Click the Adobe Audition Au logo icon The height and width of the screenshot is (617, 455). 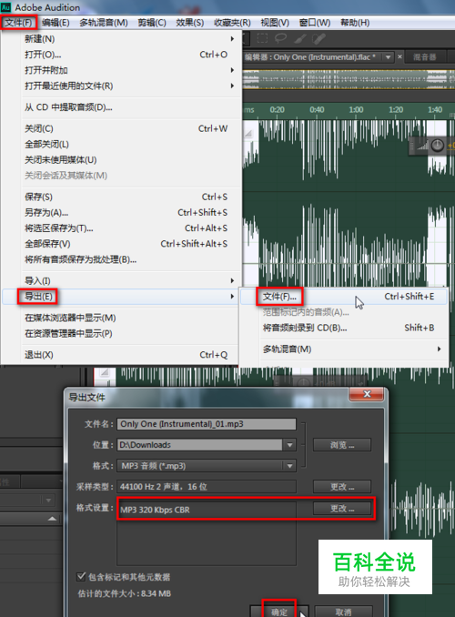[5, 7]
